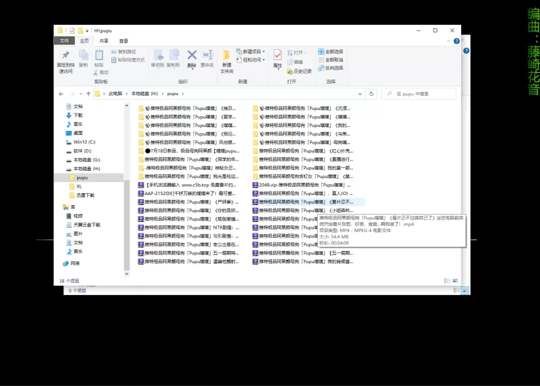
Task: Pin folder using 固定到快速访问 button
Action: (x=65, y=62)
